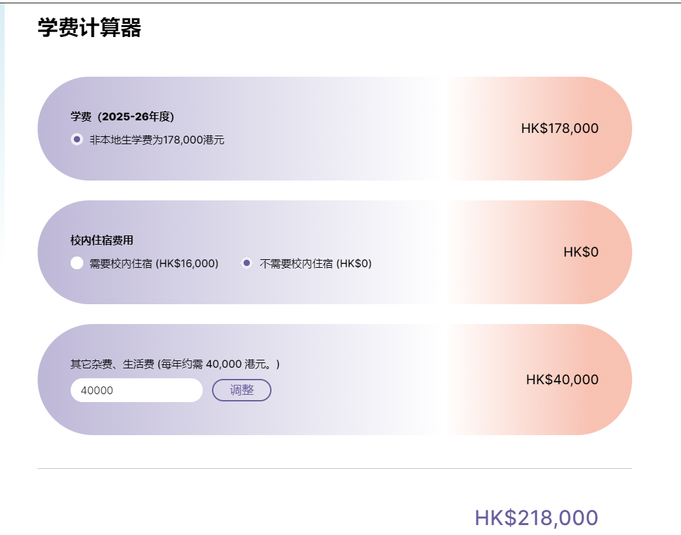The width and height of the screenshot is (681, 535).
Task: Click the 学费计算器 page heading
Action: (x=89, y=28)
